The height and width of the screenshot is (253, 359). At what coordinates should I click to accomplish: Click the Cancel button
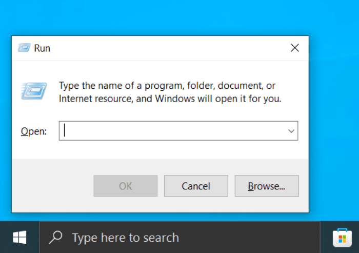click(x=196, y=186)
